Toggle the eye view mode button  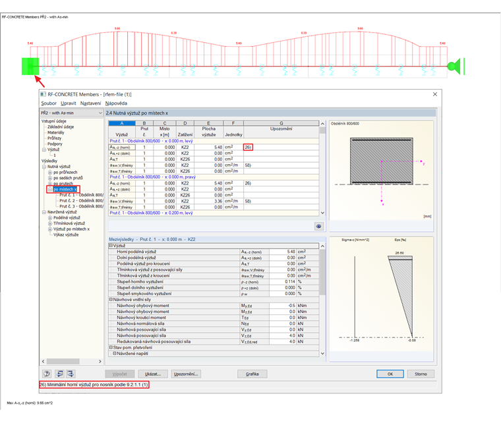click(x=318, y=226)
